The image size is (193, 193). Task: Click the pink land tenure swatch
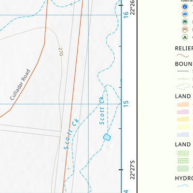[183, 111]
